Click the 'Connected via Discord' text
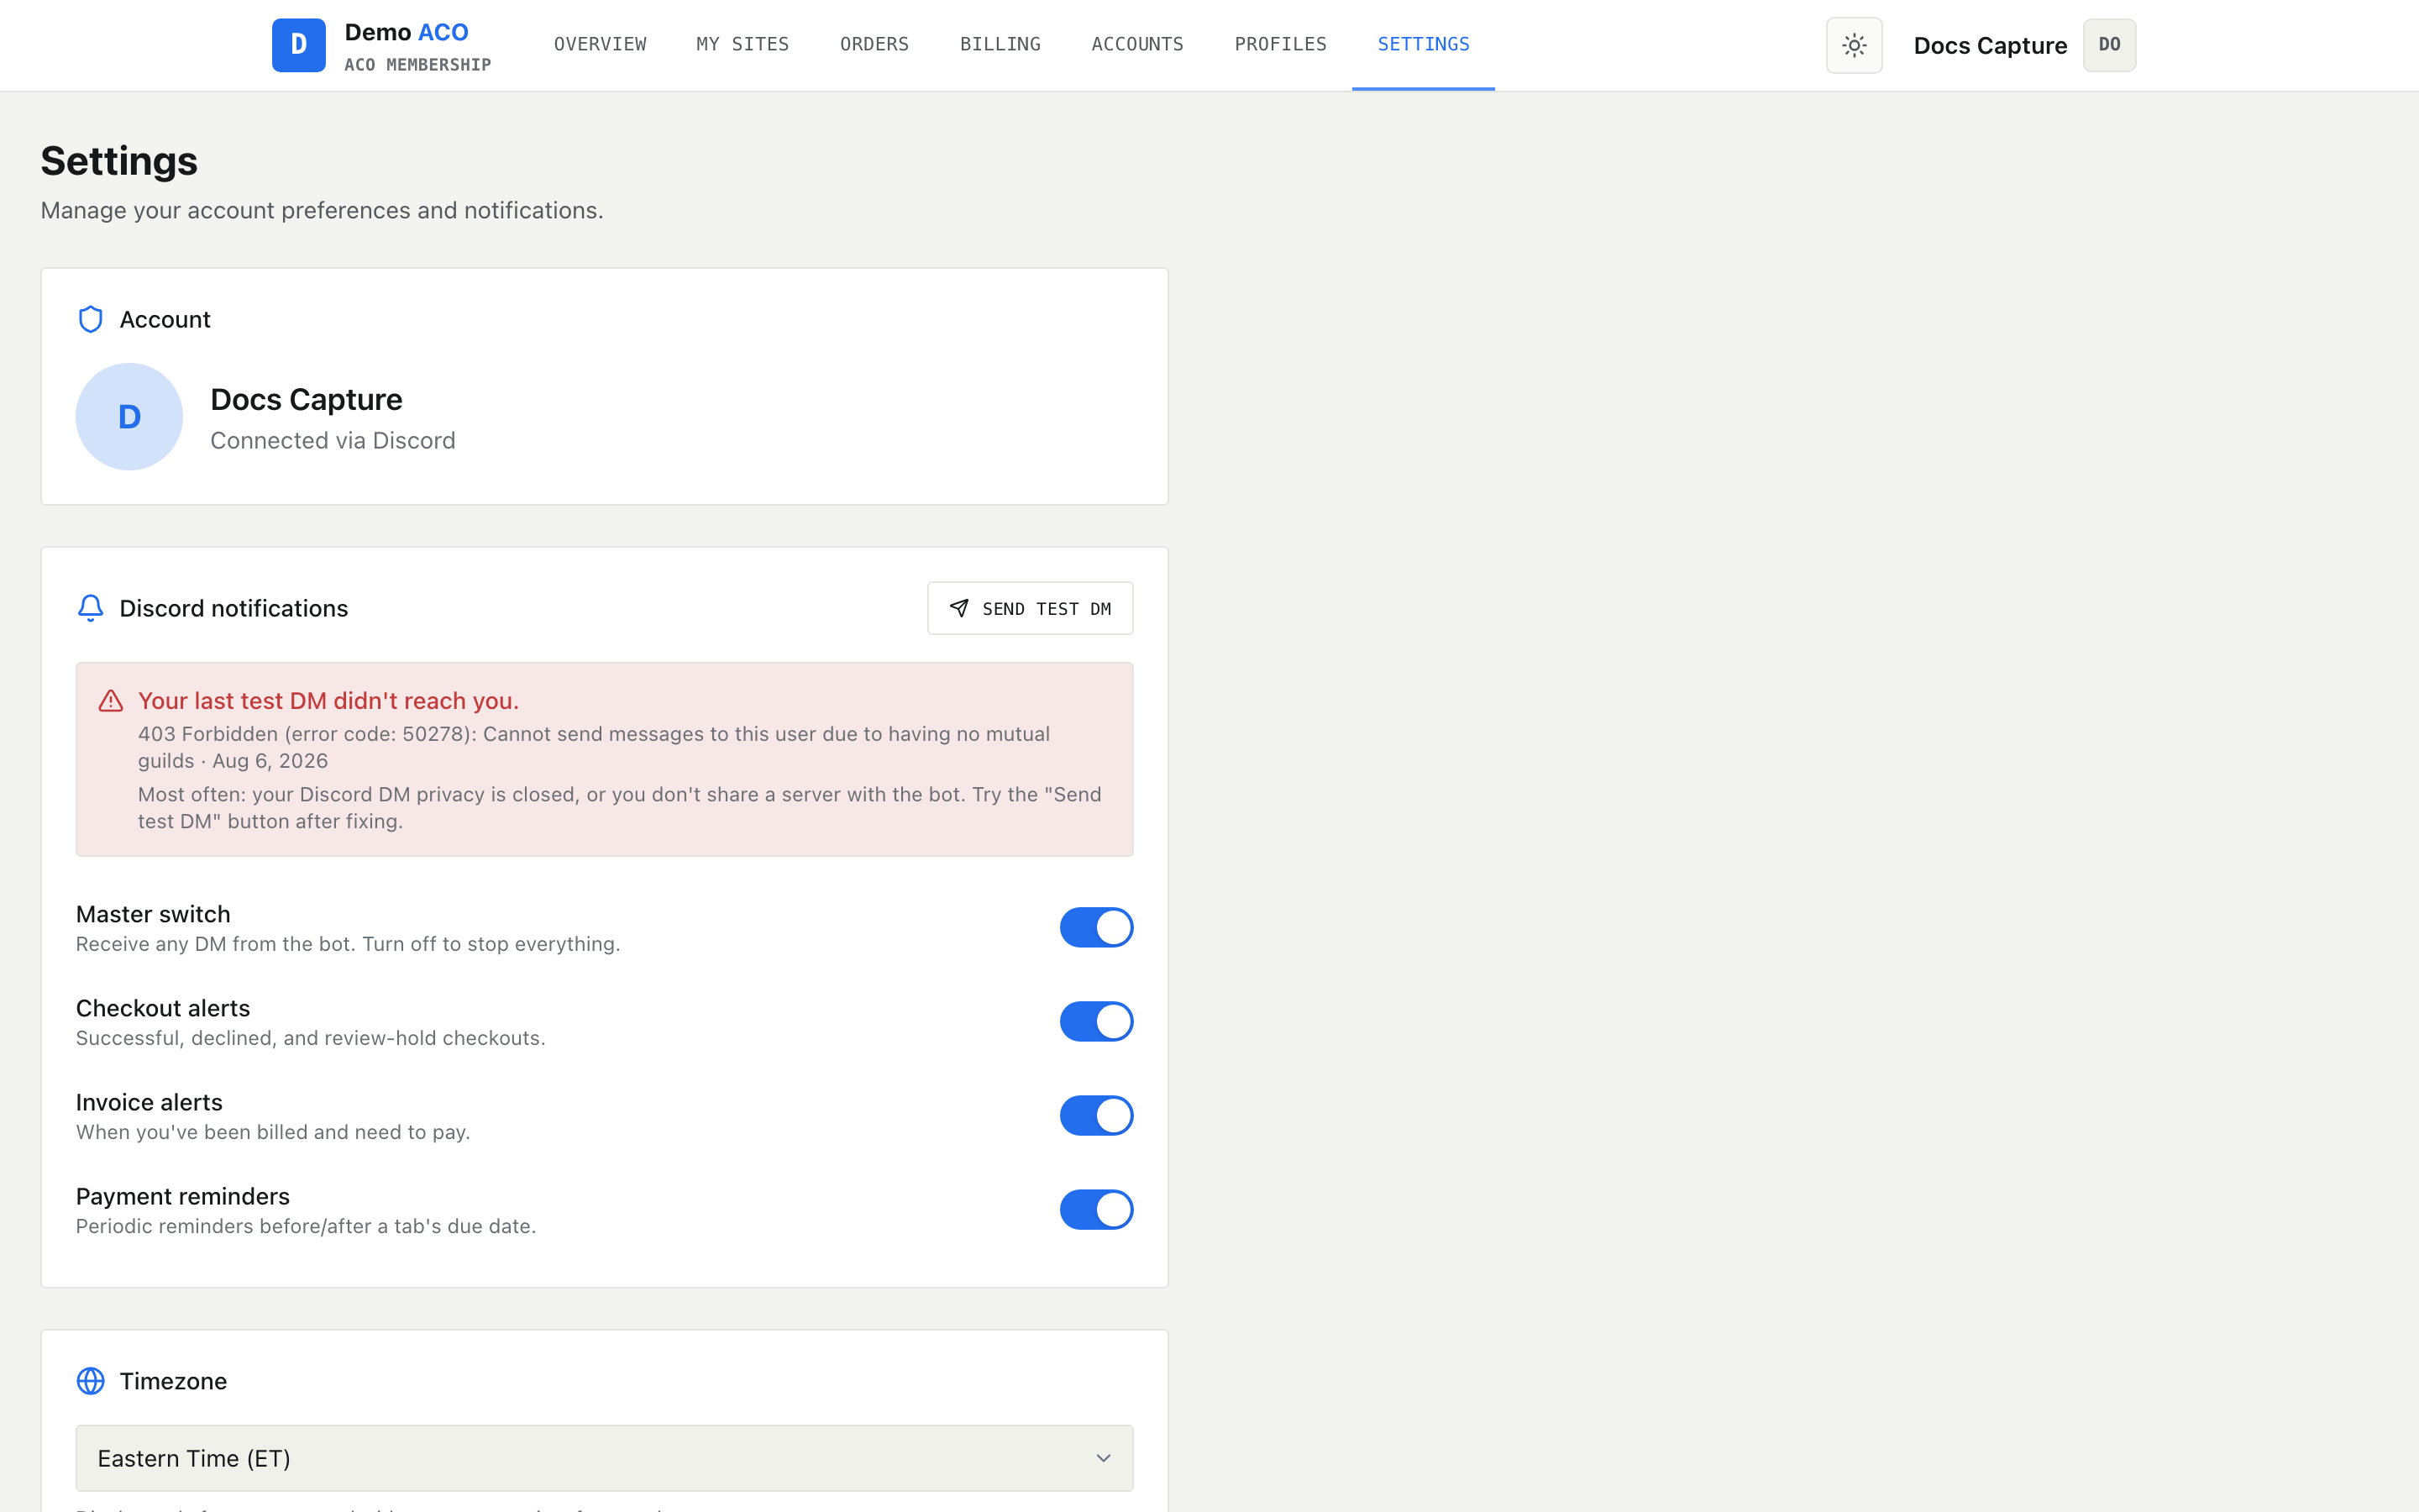Image resolution: width=2419 pixels, height=1512 pixels. (333, 440)
